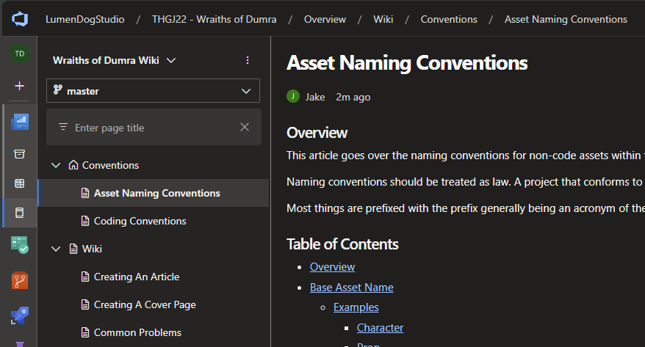Open the Azure DevOps home logo
This screenshot has width=645, height=347.
pyautogui.click(x=20, y=19)
